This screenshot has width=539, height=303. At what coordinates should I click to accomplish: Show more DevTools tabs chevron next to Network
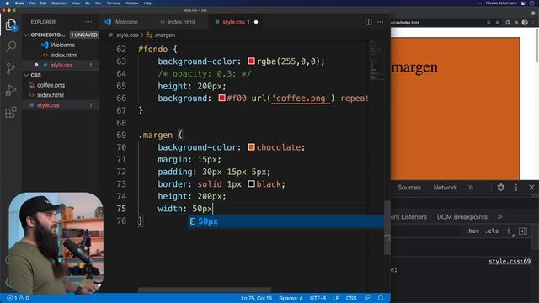(471, 187)
